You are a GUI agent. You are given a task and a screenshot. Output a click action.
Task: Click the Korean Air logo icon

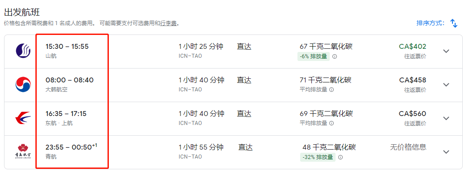tap(23, 84)
